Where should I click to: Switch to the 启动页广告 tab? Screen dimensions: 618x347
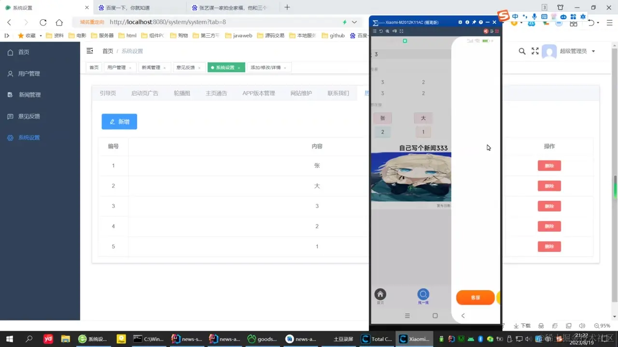click(x=145, y=93)
